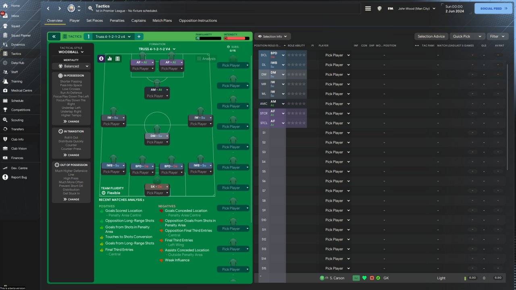Open the Opposition Instructions tab
This screenshot has width=516, height=290.
pyautogui.click(x=198, y=21)
